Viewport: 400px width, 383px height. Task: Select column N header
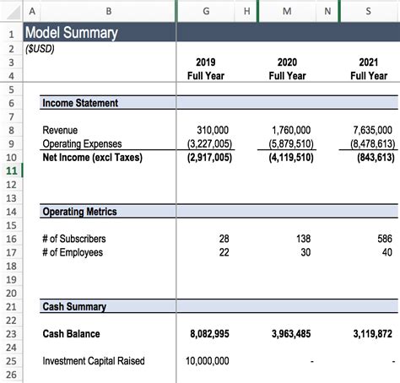click(x=327, y=11)
